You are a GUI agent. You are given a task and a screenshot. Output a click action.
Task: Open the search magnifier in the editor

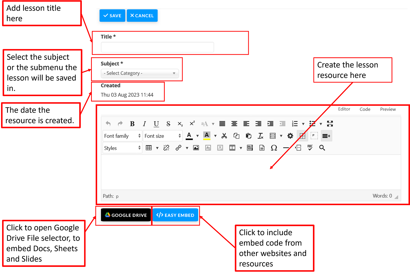tap(322, 148)
